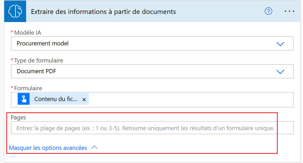Click the Masquer les options avancées link

(48, 148)
